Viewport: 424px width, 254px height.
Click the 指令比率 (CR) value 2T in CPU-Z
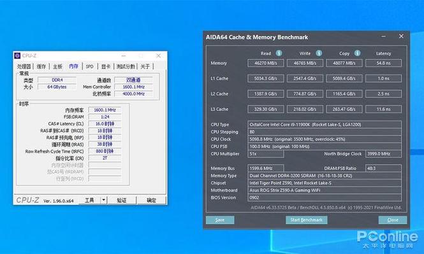105,158
